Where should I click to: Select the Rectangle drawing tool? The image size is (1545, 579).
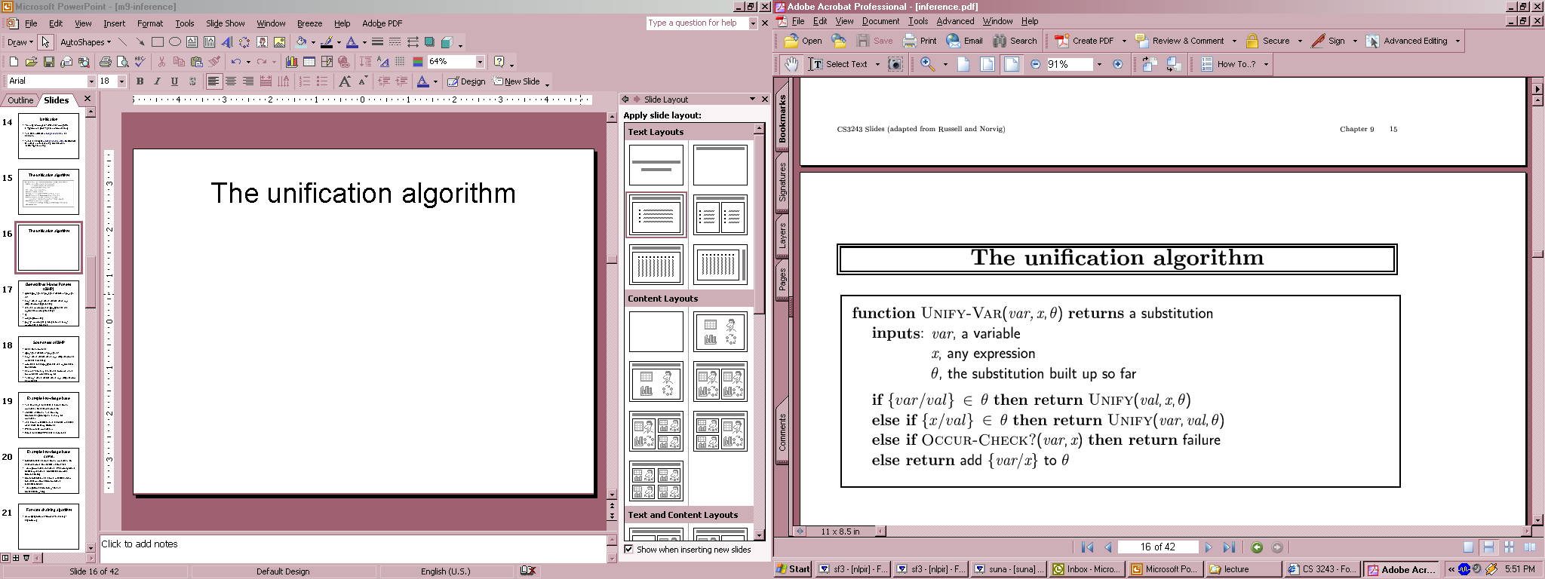[157, 42]
